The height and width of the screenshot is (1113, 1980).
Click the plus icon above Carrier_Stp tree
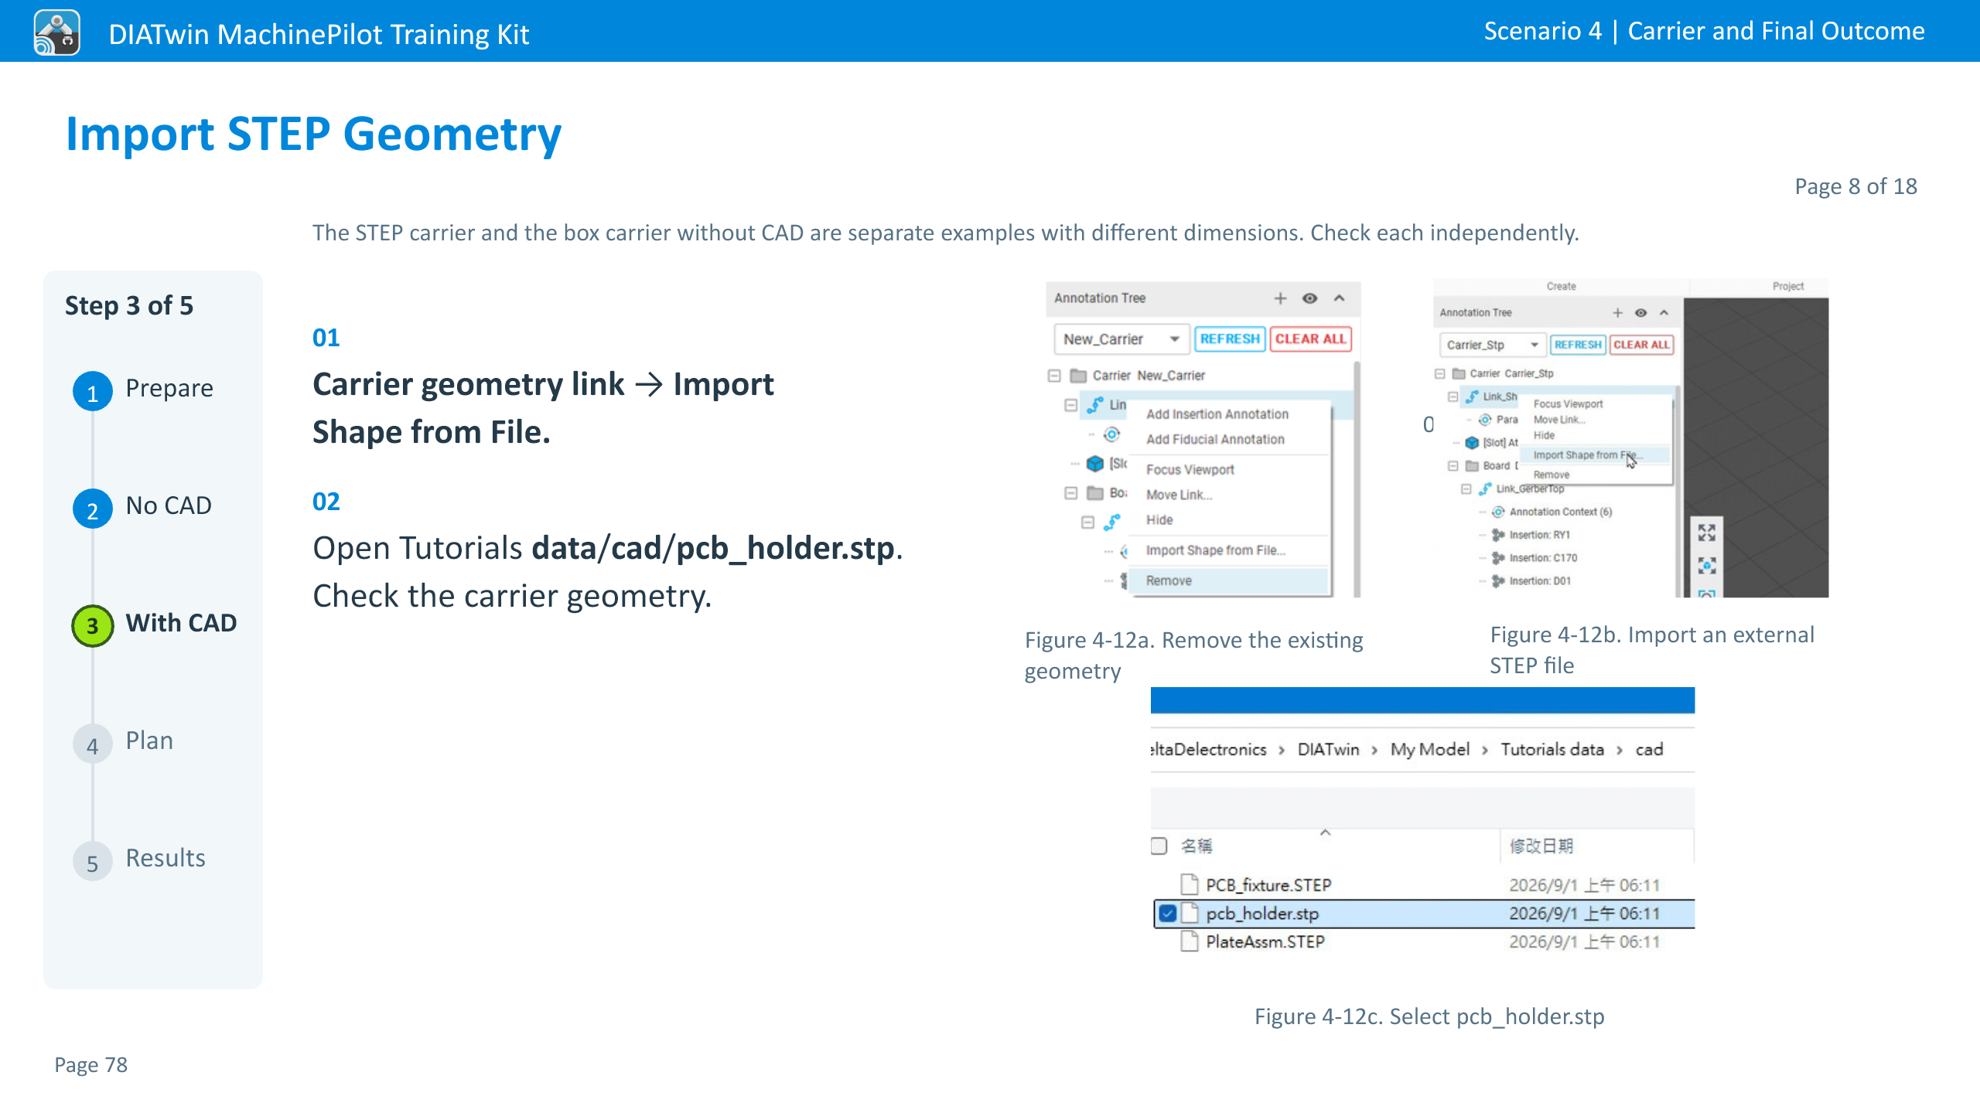[x=1617, y=312]
